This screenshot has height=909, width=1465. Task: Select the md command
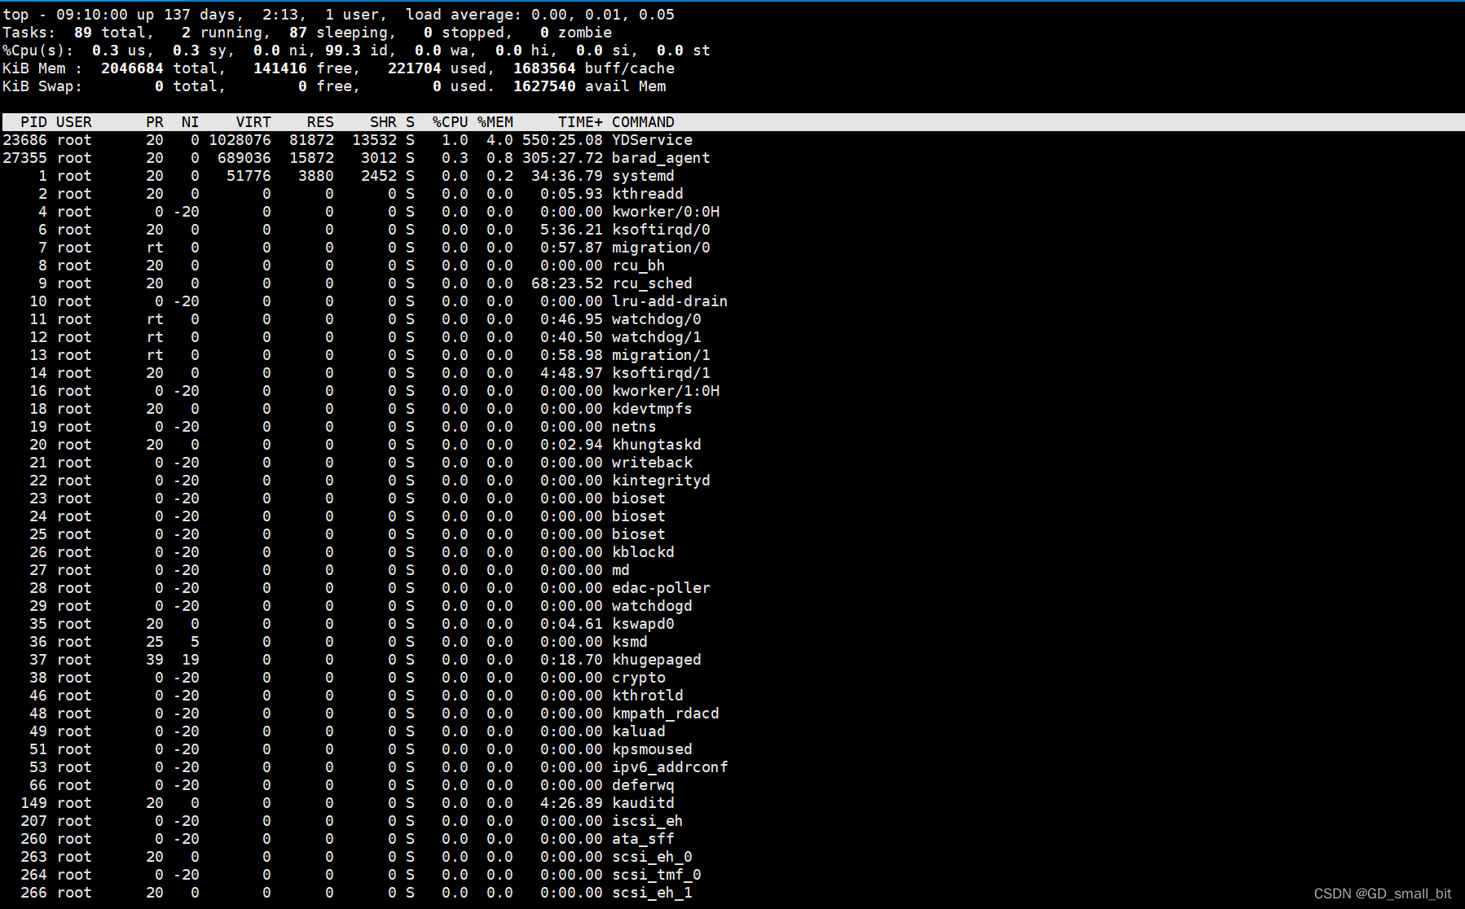(x=621, y=570)
